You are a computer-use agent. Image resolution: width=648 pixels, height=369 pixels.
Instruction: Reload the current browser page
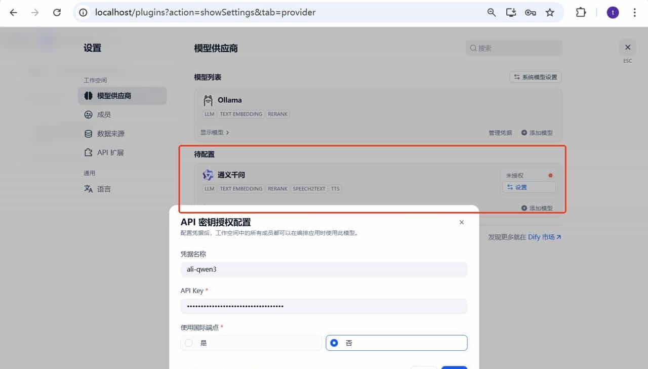click(57, 13)
